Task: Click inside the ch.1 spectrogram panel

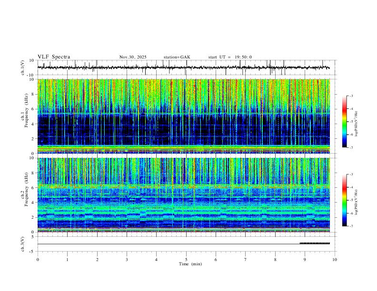Action: 183,116
